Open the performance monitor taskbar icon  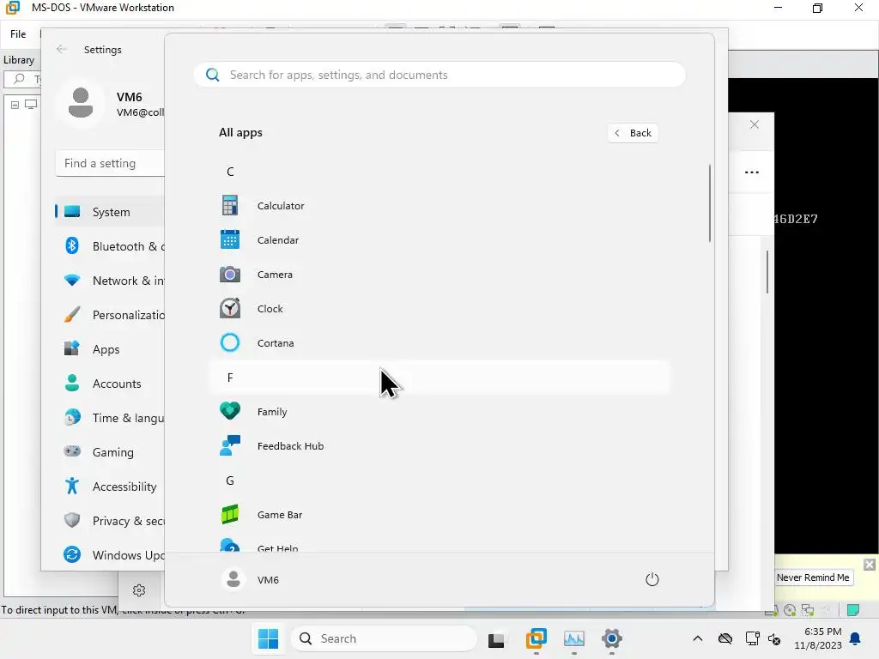[574, 638]
